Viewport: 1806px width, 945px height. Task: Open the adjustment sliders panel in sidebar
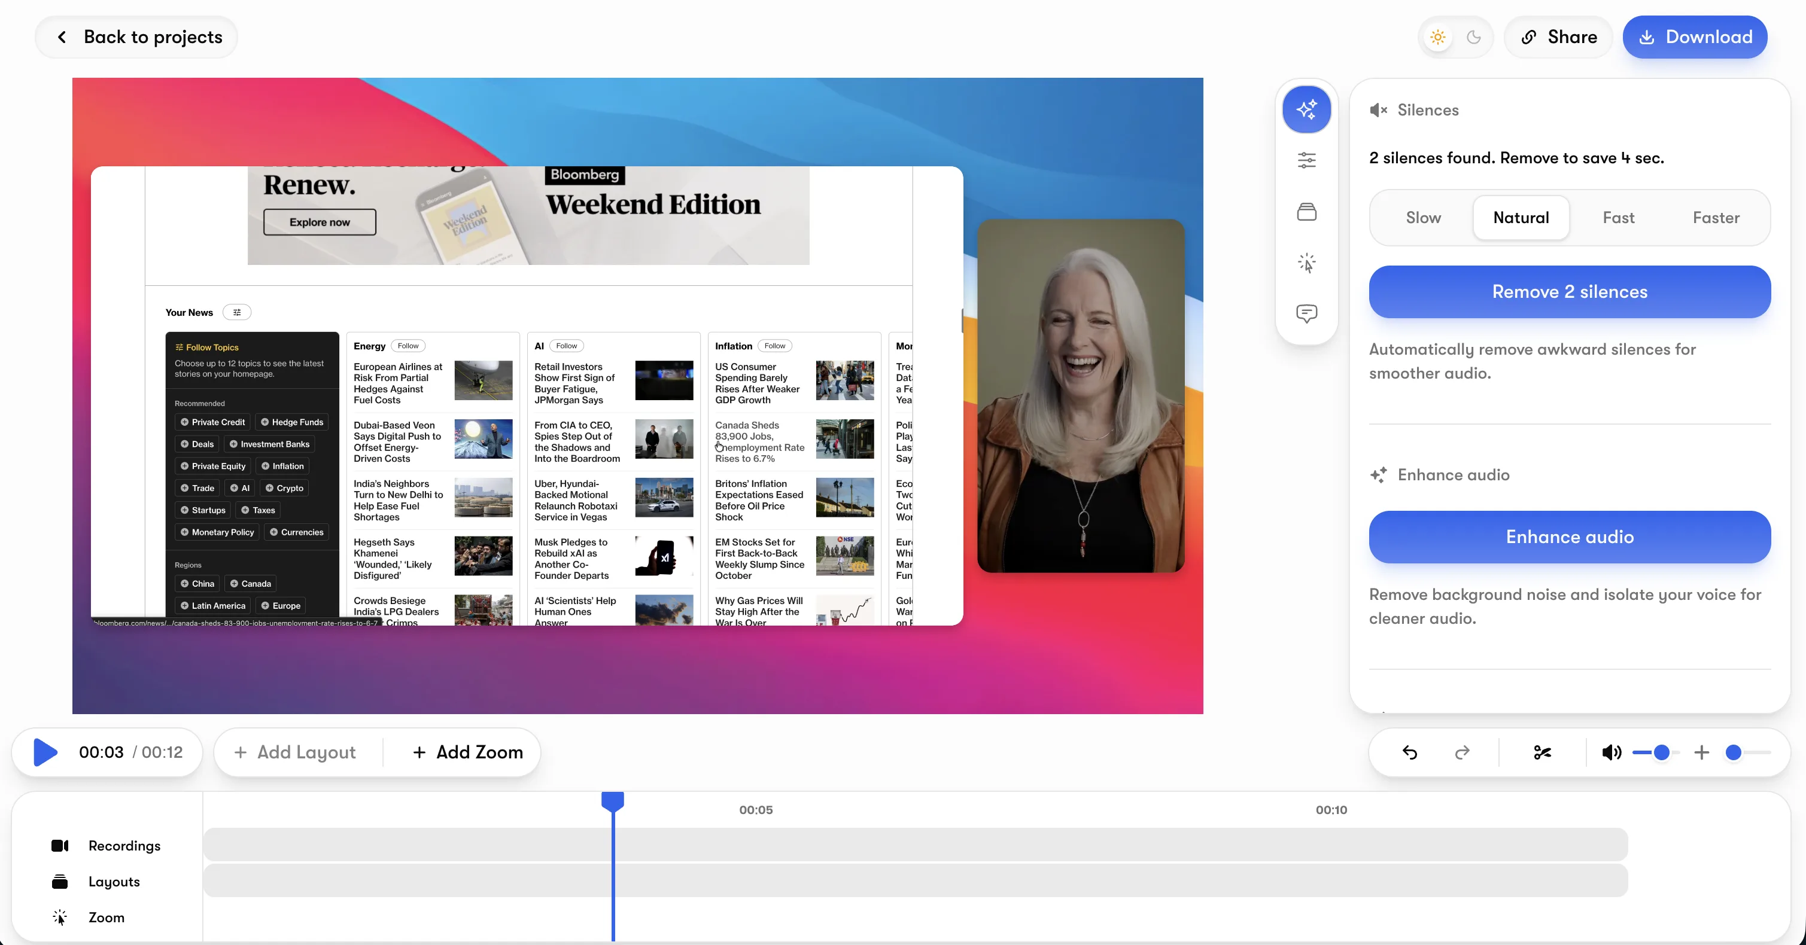1306,160
